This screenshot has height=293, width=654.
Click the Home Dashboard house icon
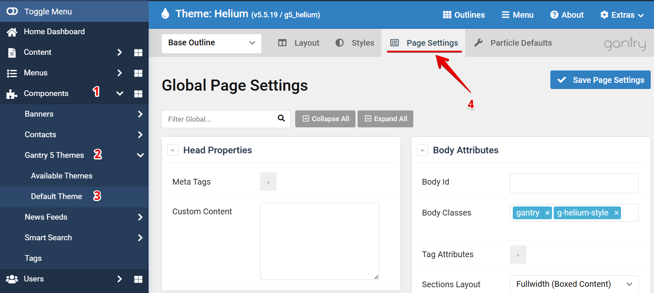[12, 32]
